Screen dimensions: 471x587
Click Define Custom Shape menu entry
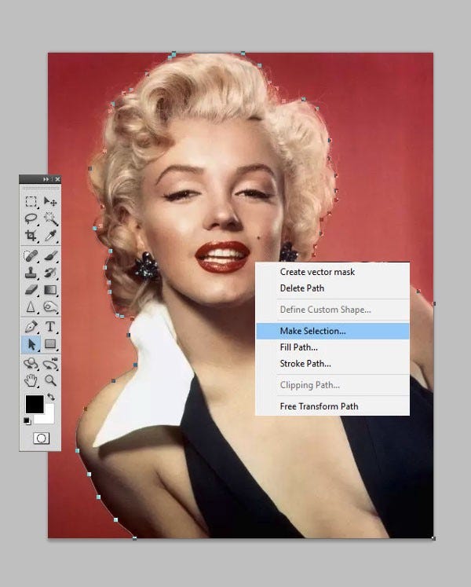326,310
